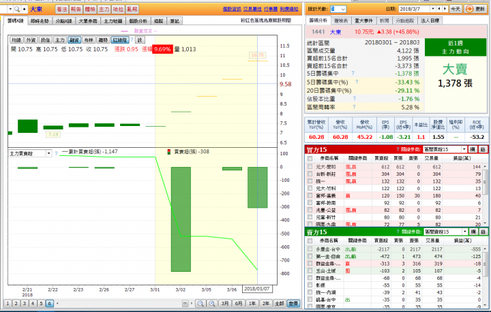Screen dimensions: 491x312
Task: Tick the checkbox for 元大-雙和
Action: click(310, 167)
